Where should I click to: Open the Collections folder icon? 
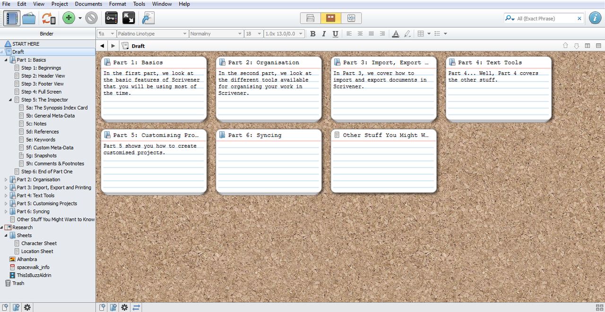coord(29,18)
